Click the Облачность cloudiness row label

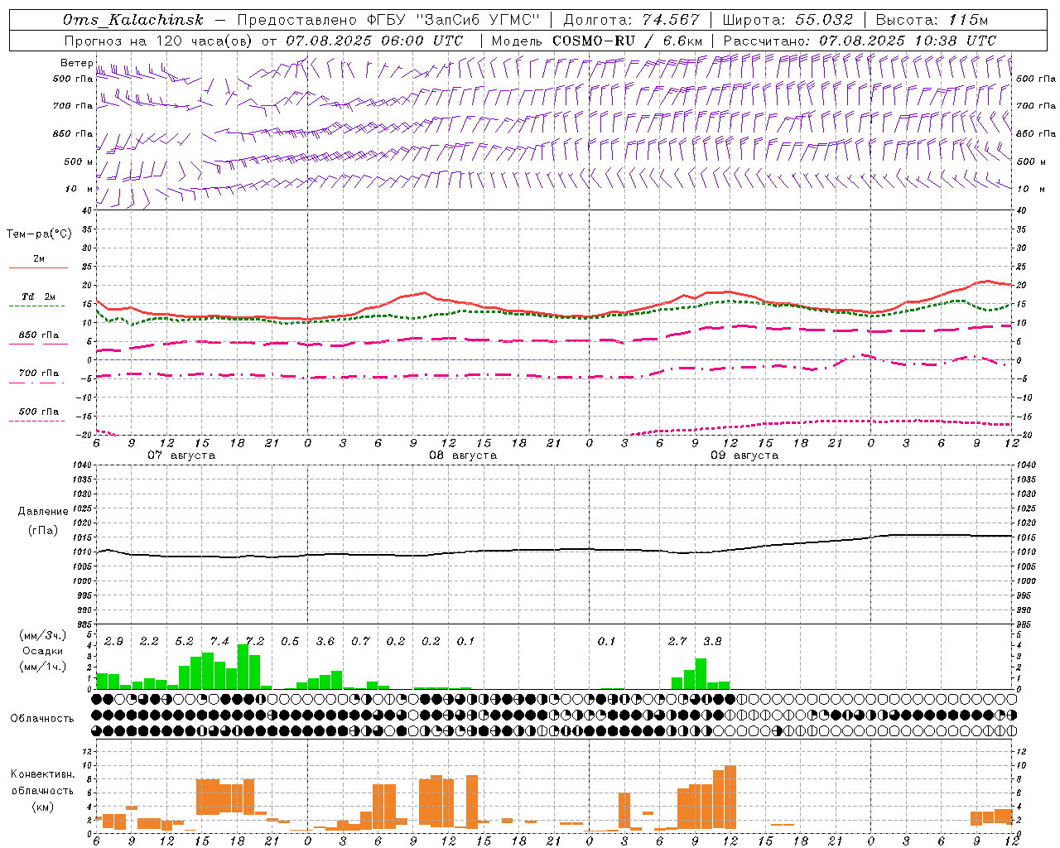[x=42, y=718]
